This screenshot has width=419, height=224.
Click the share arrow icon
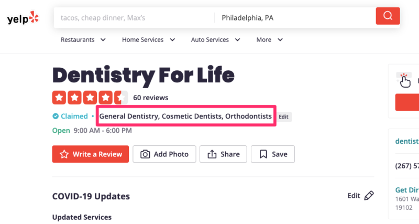[212, 154]
